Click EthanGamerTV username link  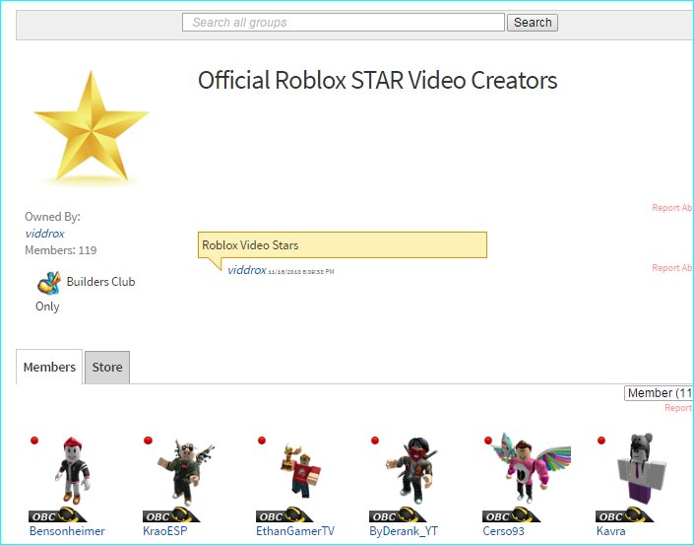pos(295,531)
